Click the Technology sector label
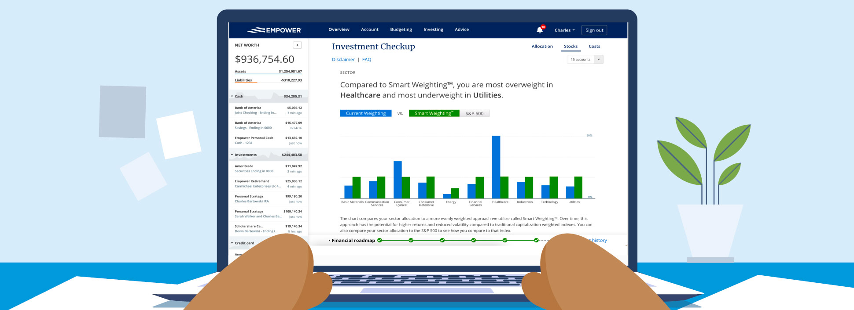 [549, 202]
